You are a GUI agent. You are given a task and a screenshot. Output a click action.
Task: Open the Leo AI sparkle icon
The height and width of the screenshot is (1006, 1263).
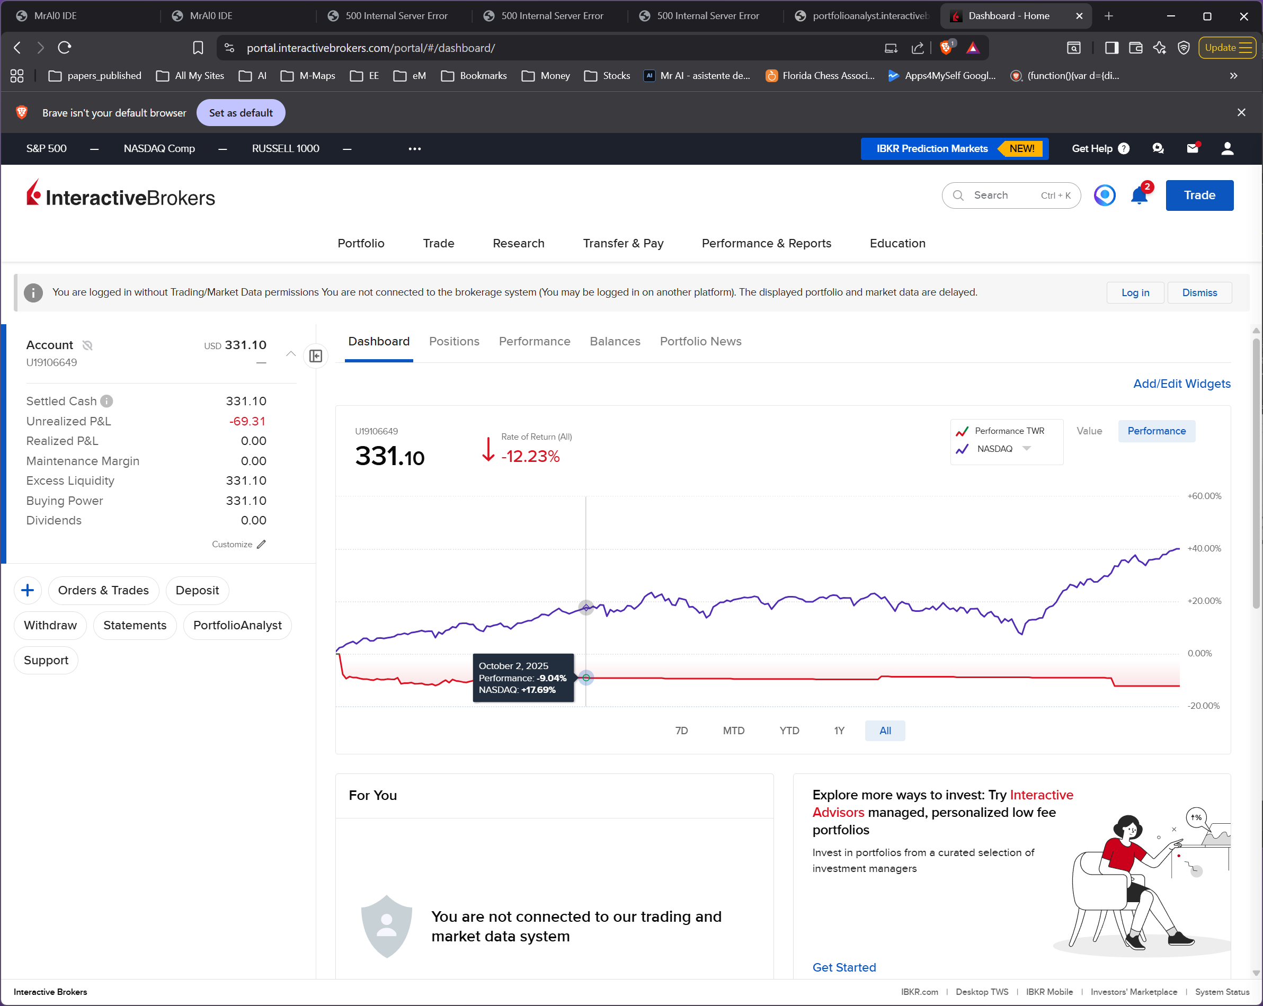coord(1159,48)
